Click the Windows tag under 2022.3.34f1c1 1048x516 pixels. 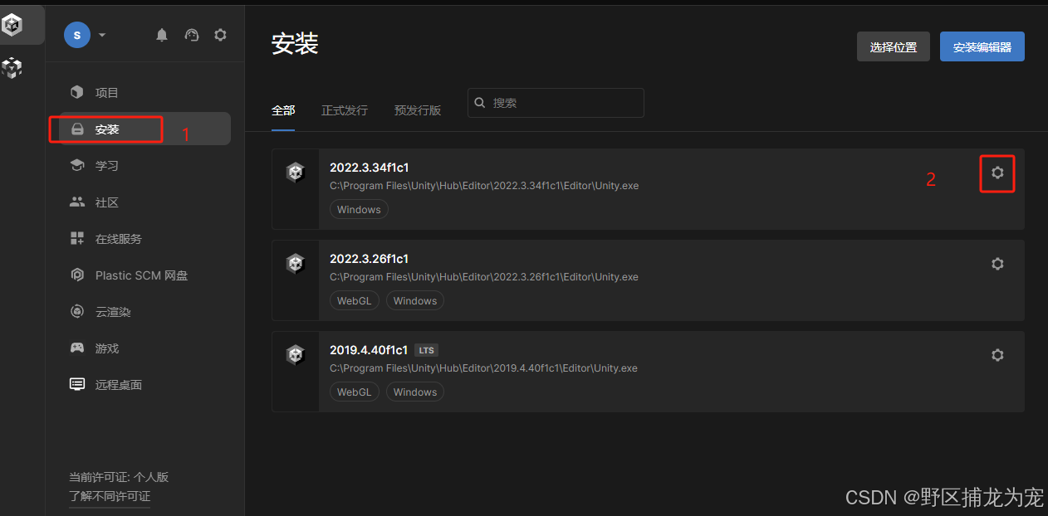[x=359, y=210]
